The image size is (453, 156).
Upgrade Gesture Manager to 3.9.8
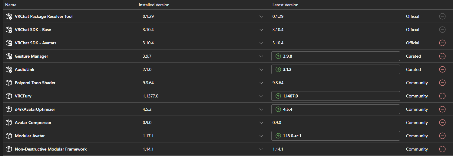tap(336, 56)
